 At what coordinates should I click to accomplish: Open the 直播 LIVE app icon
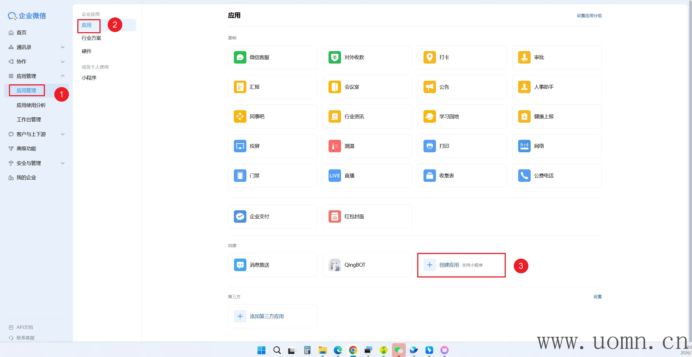[x=334, y=176]
